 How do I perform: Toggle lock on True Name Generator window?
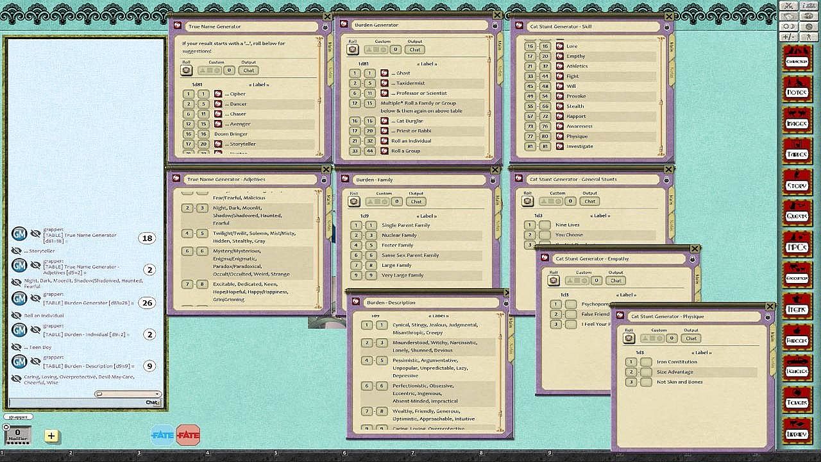(x=325, y=27)
